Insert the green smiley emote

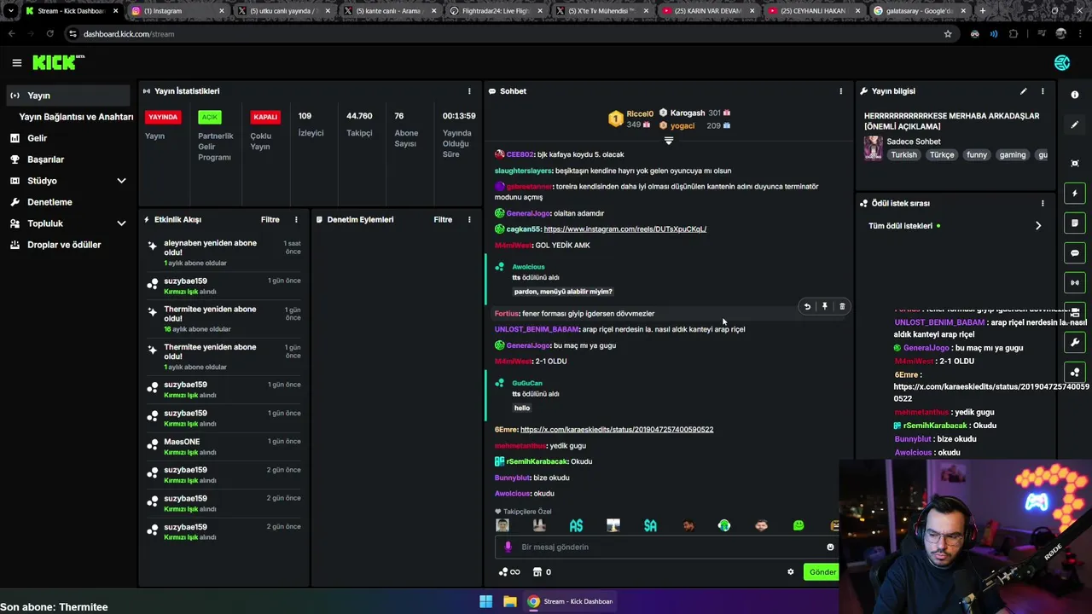(799, 525)
